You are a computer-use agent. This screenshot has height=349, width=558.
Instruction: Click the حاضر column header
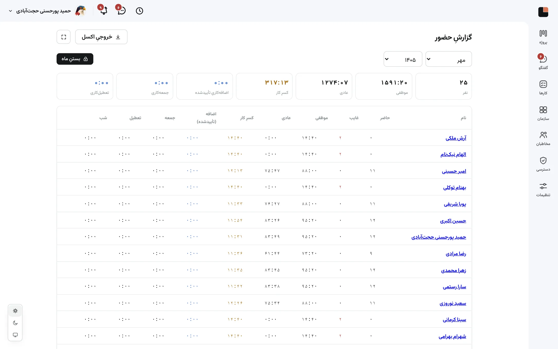click(x=385, y=118)
